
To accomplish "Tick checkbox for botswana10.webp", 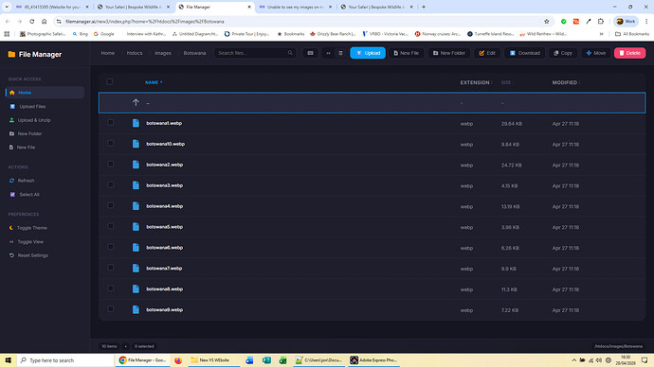I will pos(111,143).
